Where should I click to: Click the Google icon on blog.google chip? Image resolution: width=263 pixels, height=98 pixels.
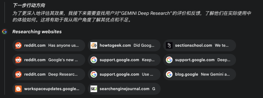(x=169, y=74)
